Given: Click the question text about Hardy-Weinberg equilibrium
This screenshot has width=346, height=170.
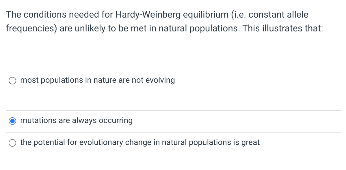Looking at the screenshot, I should point(157,21).
